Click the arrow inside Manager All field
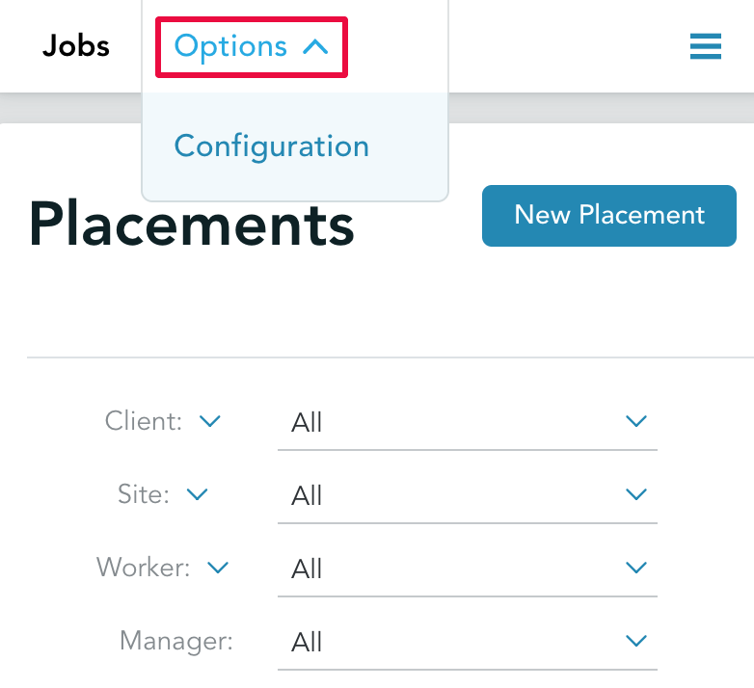 click(x=636, y=641)
